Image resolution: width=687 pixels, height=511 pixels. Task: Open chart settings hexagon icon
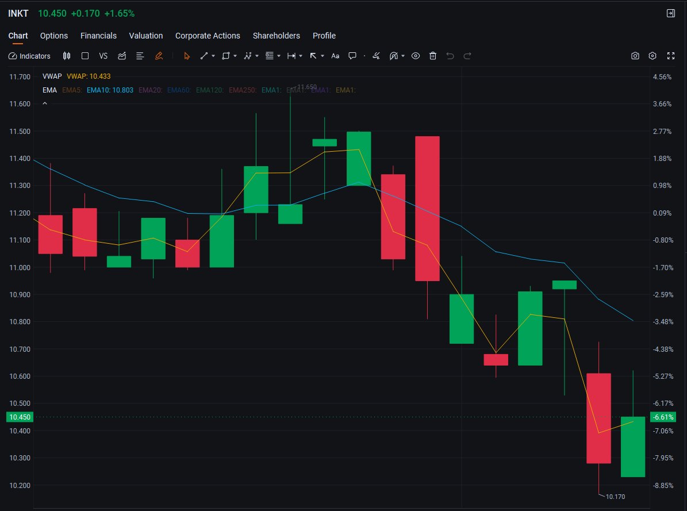[x=653, y=56]
